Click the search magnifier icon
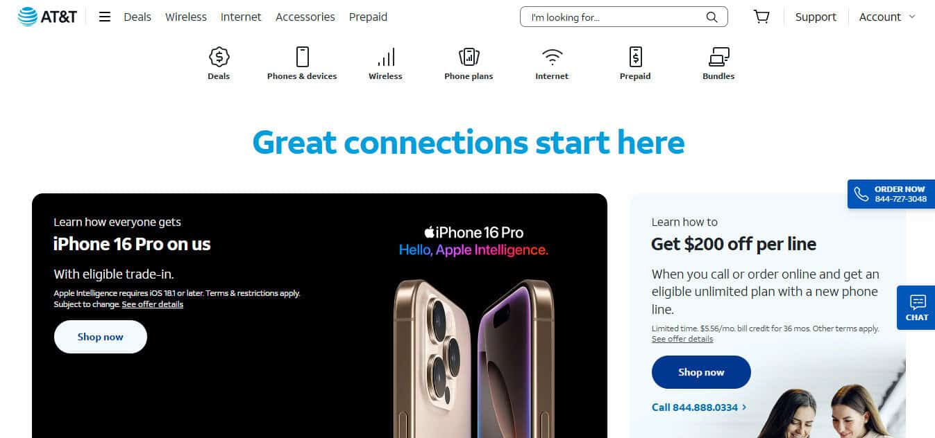 (x=711, y=17)
